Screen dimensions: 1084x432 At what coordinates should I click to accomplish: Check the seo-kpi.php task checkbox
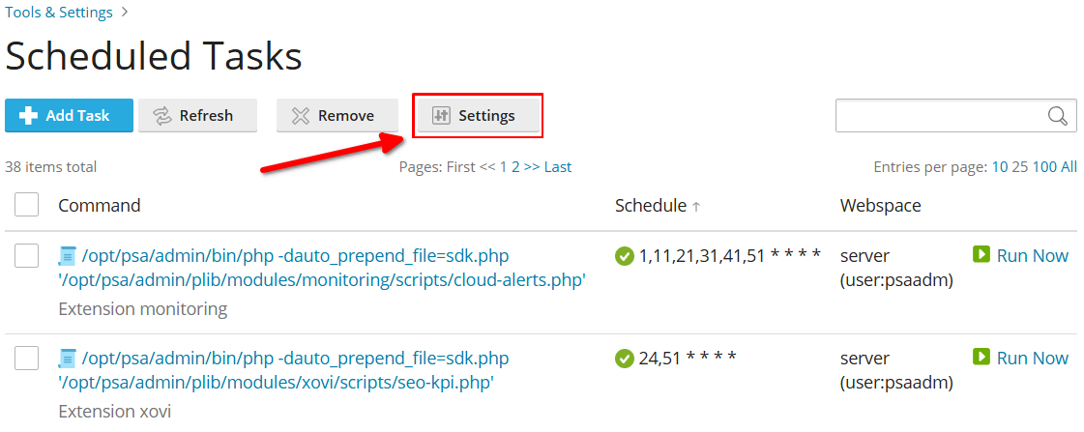26,358
